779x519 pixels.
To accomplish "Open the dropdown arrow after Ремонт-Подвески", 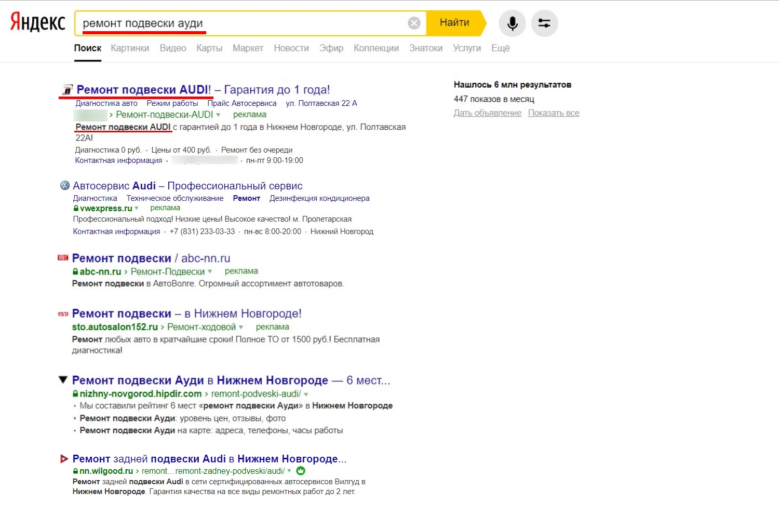I will 210,271.
